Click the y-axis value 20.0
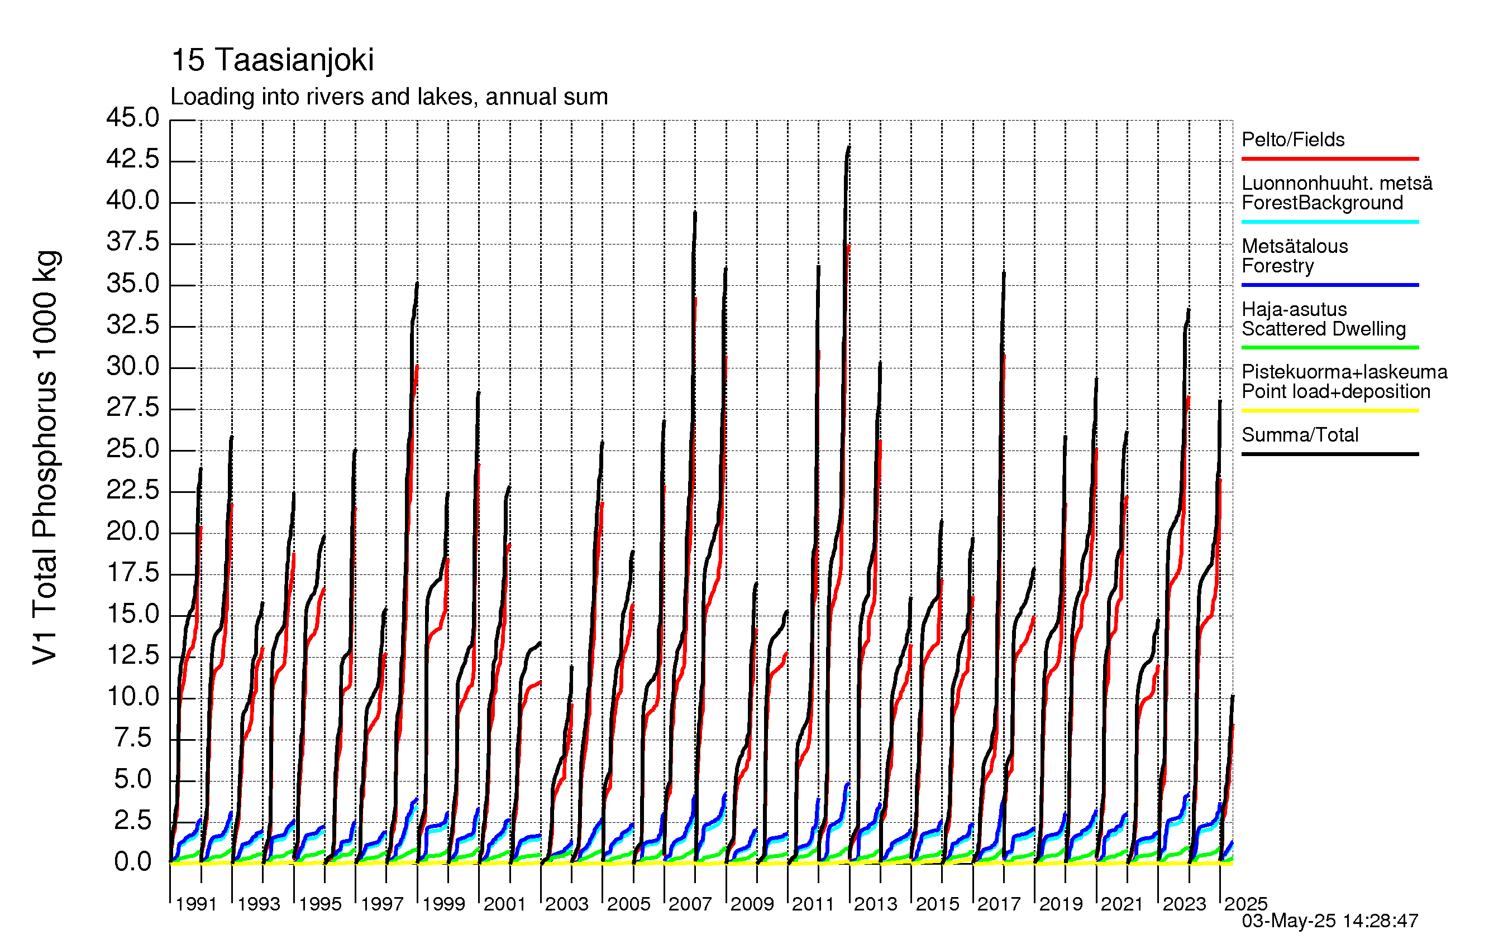 tap(133, 531)
